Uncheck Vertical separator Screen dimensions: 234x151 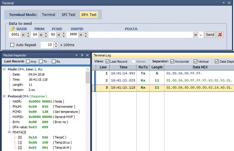[195, 61]
